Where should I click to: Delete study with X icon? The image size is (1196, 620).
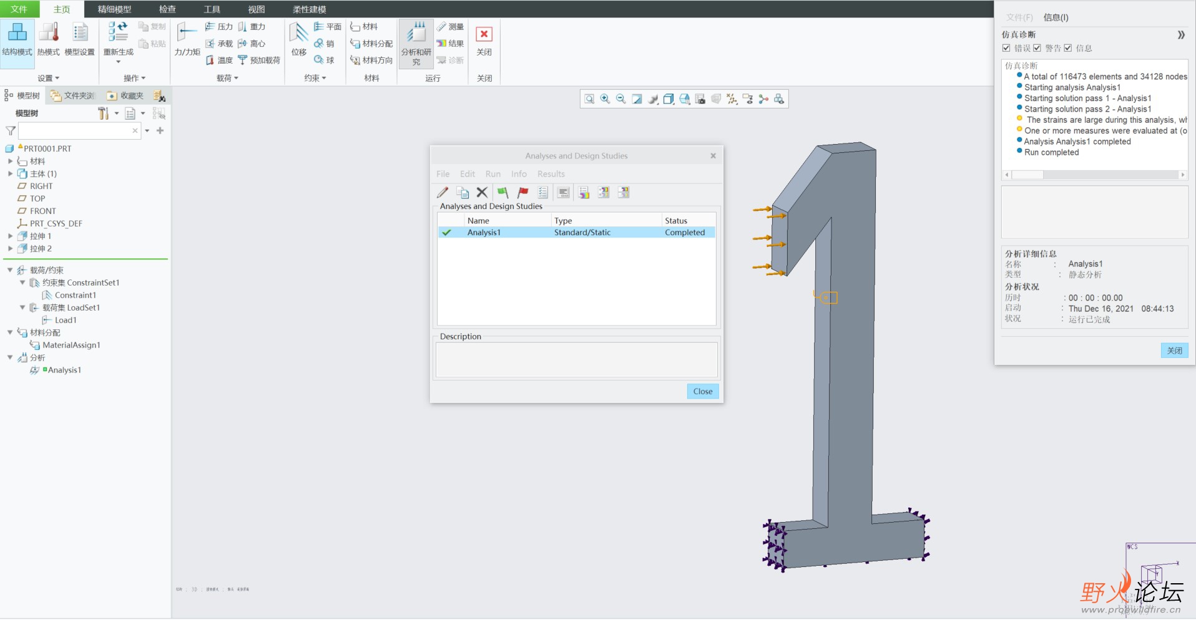click(x=482, y=193)
